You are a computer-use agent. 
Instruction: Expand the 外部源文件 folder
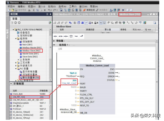click(x=16, y=66)
